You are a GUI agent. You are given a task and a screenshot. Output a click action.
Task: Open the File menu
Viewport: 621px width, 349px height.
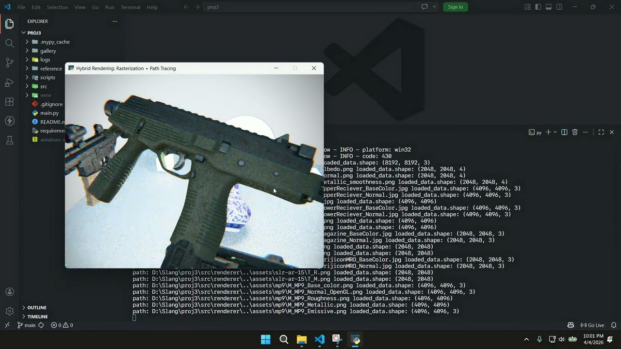(21, 7)
